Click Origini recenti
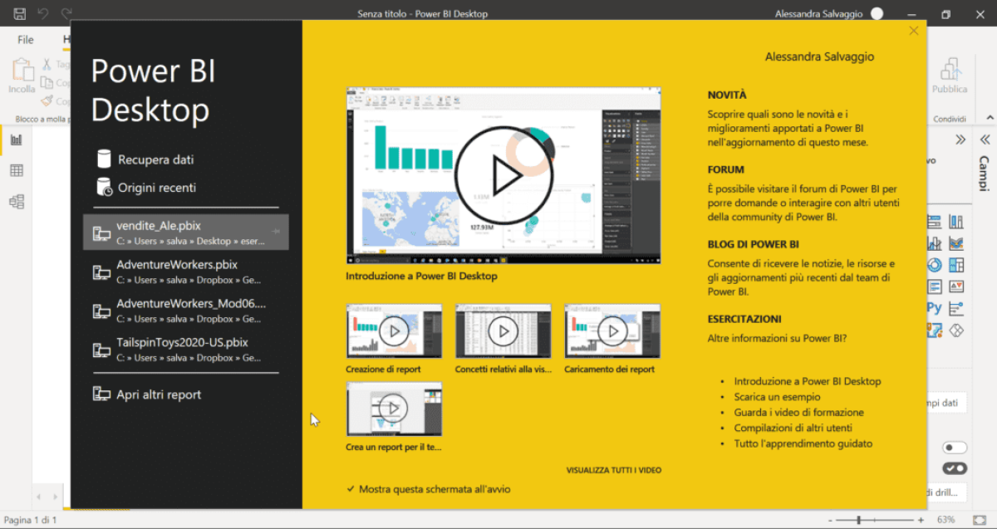Viewport: 997px width, 529px height. click(157, 188)
